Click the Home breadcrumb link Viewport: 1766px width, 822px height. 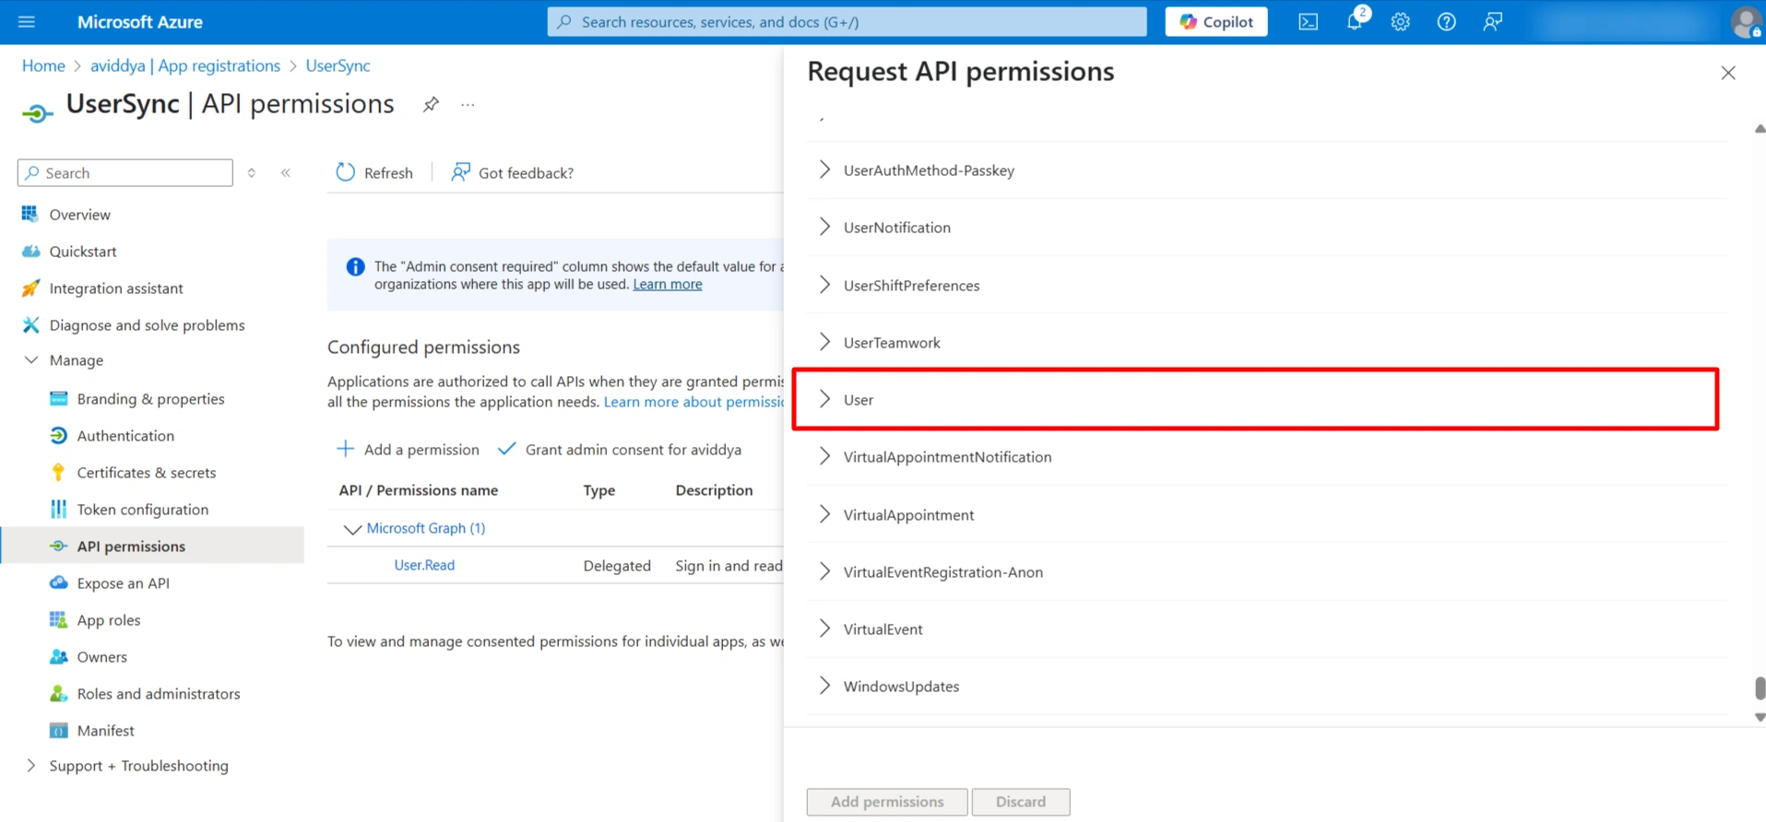pos(43,65)
